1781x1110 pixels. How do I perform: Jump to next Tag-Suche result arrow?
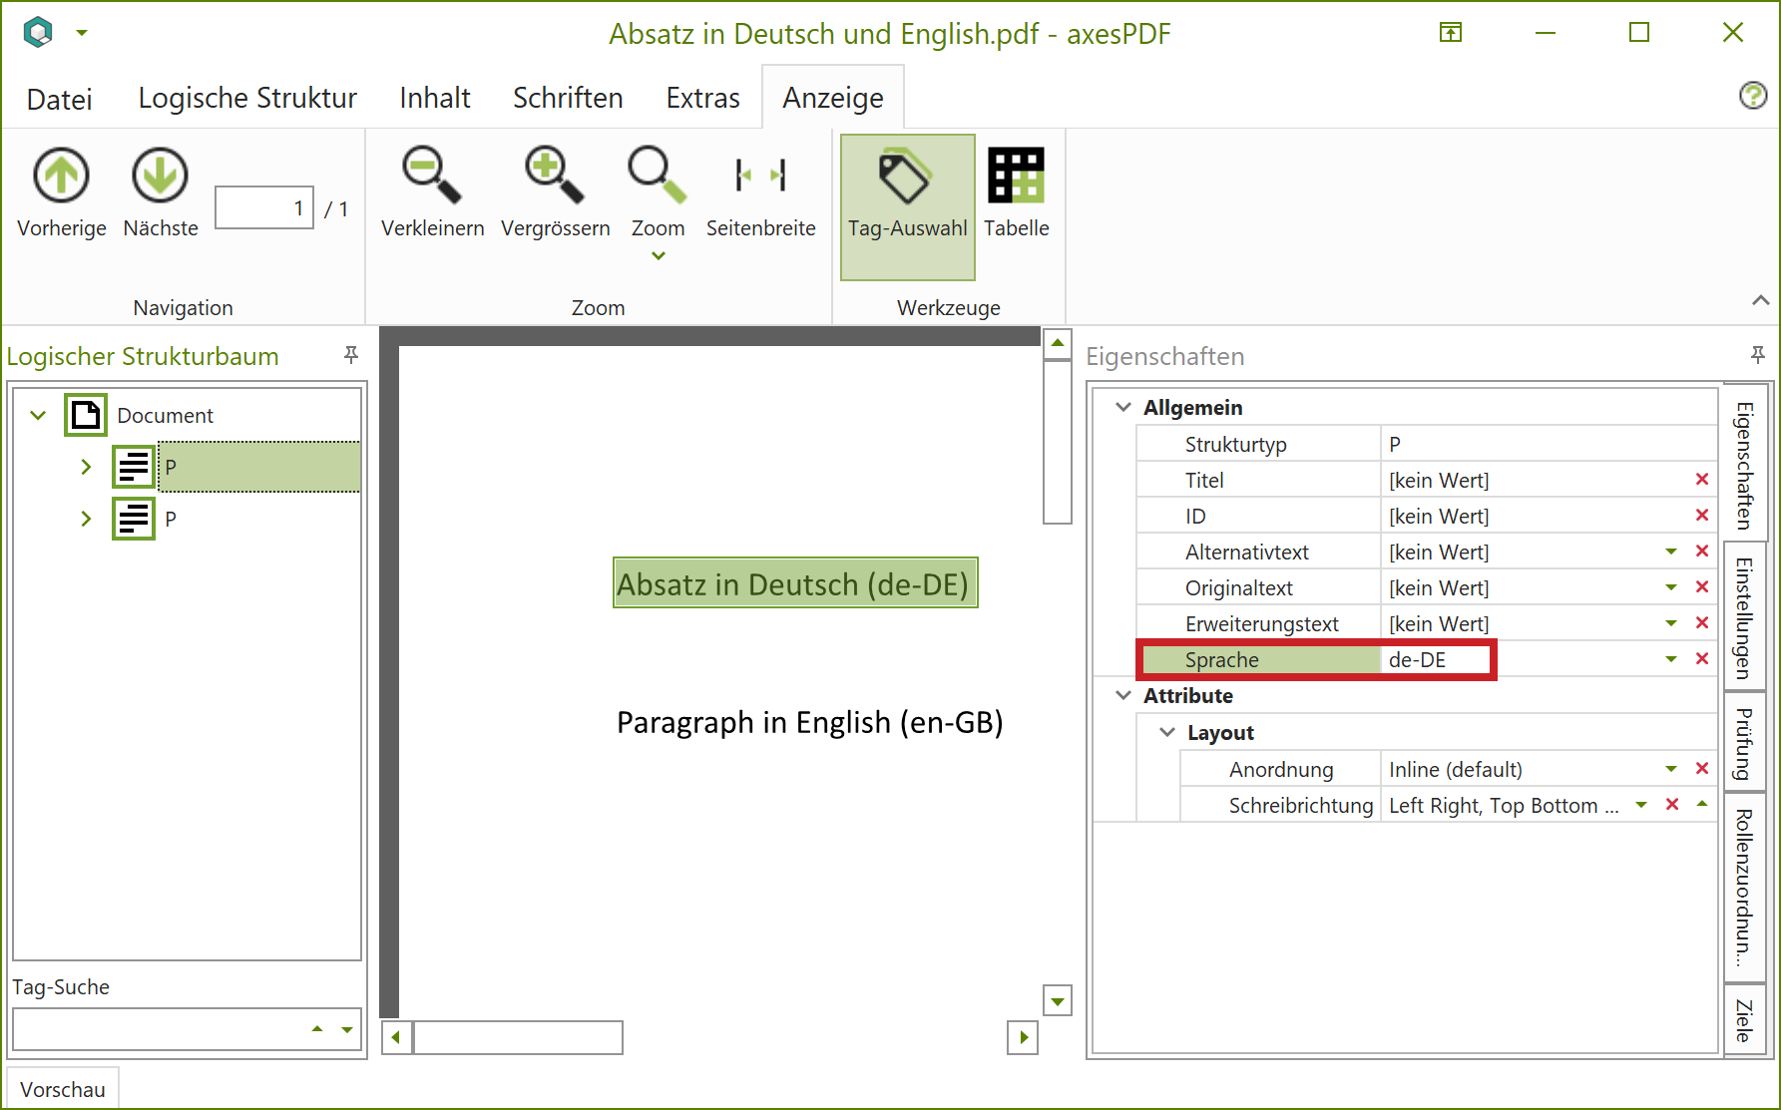click(x=347, y=1029)
